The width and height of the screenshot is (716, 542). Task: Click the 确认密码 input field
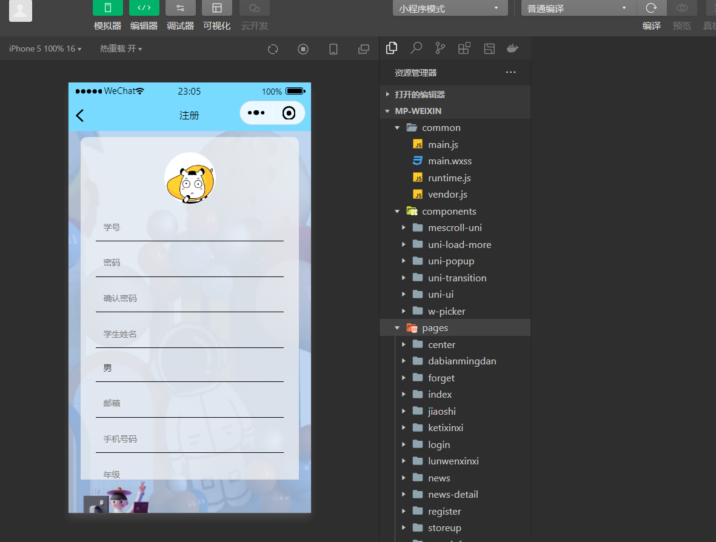(x=190, y=298)
